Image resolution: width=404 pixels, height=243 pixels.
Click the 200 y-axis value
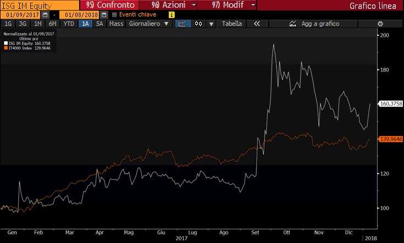coord(385,35)
